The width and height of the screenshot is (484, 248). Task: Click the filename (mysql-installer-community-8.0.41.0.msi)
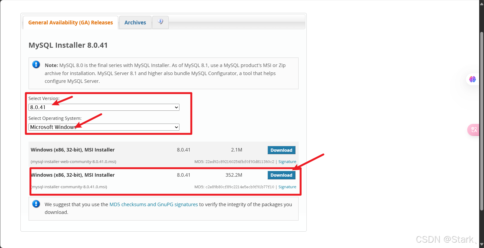[x=69, y=187]
